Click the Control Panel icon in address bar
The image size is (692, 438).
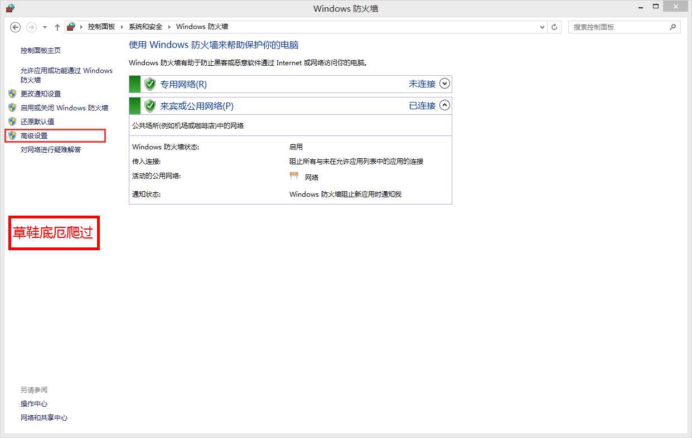71,27
